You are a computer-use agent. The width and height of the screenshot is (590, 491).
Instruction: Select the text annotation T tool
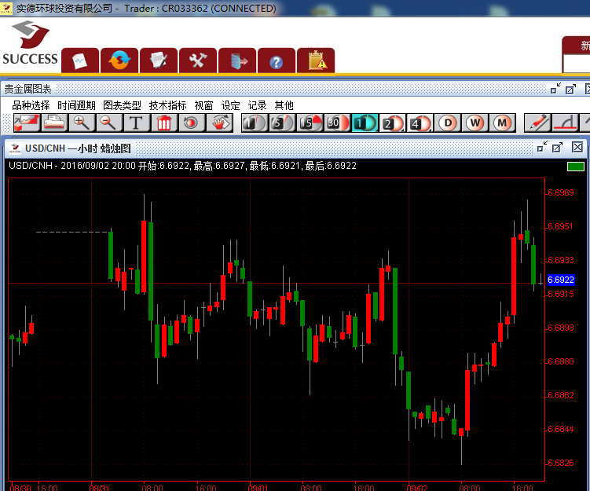136,123
